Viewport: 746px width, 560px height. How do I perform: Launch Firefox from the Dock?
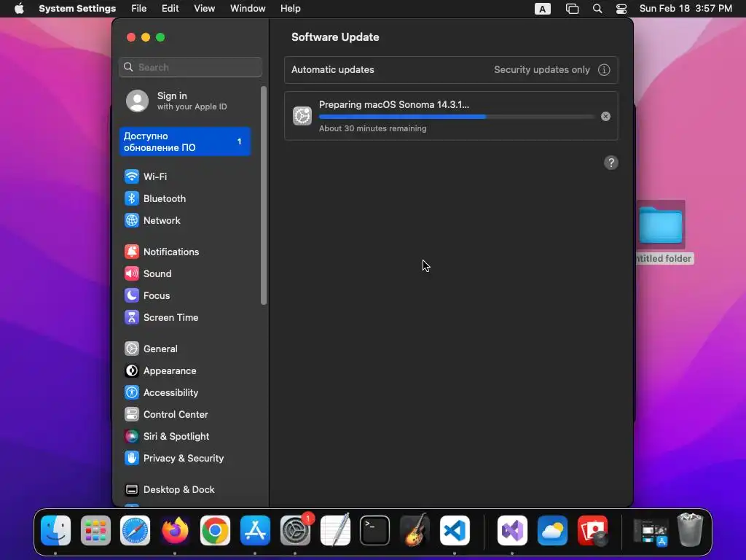175,531
